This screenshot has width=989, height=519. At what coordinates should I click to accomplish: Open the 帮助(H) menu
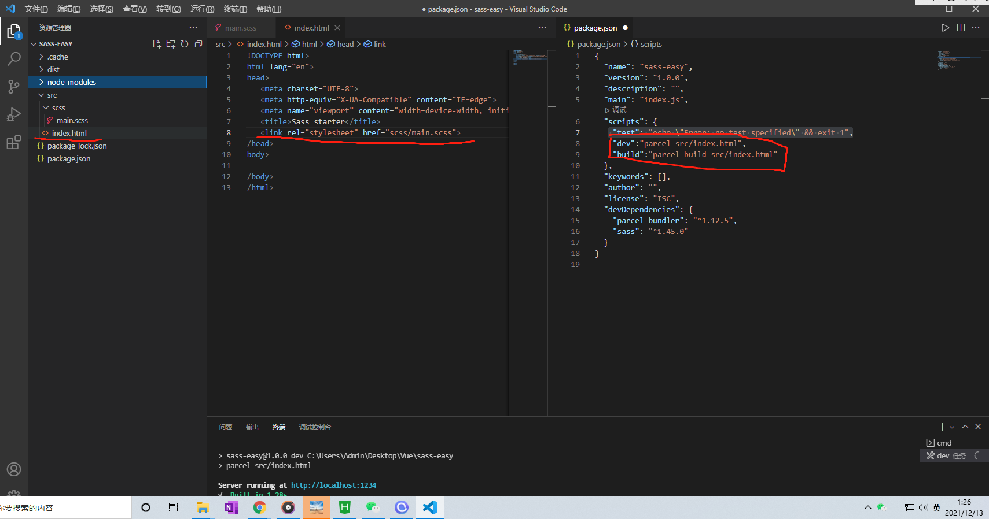click(x=269, y=9)
